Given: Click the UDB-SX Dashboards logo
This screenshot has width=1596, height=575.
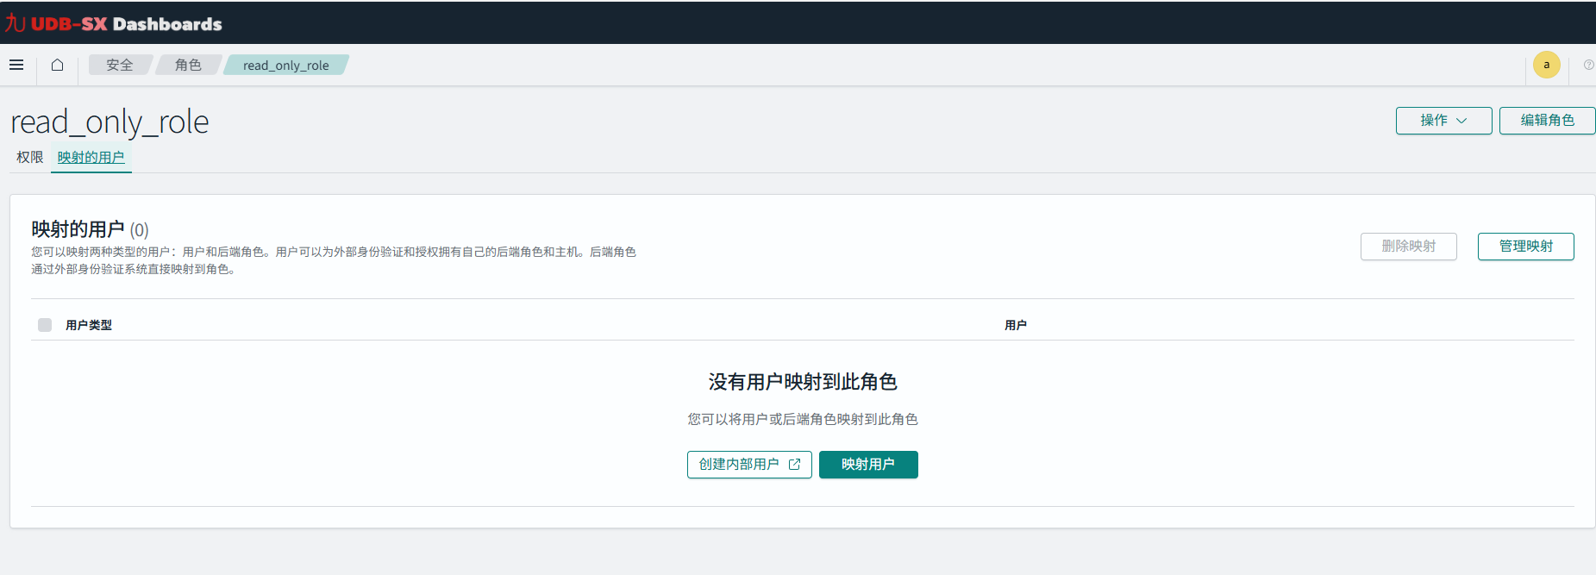Looking at the screenshot, I should (114, 23).
